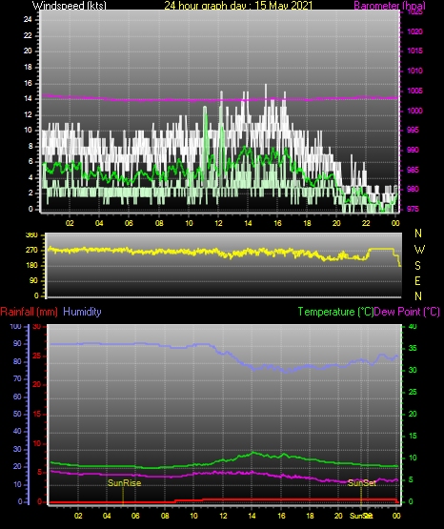
Task: Click the 1005 barometer scale value
Action: point(415,91)
